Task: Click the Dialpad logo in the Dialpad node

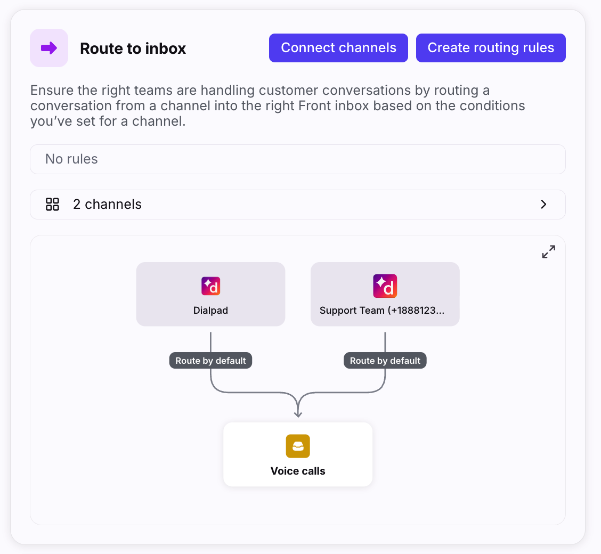Action: pos(210,286)
